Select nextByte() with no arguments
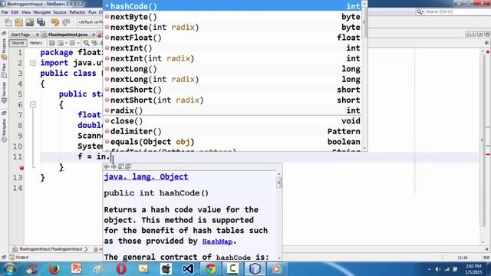 point(232,17)
